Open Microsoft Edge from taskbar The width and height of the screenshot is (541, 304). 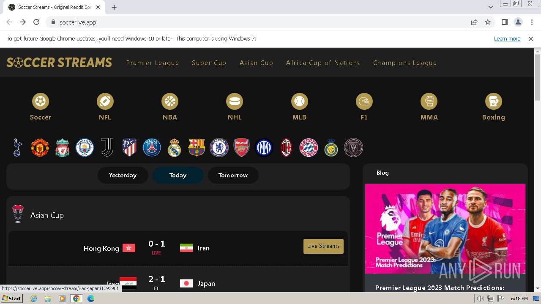point(90,299)
